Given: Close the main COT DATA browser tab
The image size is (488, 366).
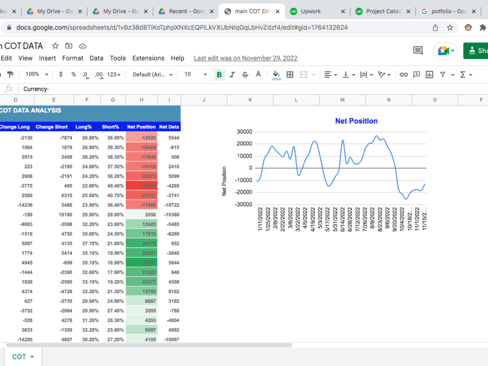Looking at the screenshot, I should tap(278, 12).
